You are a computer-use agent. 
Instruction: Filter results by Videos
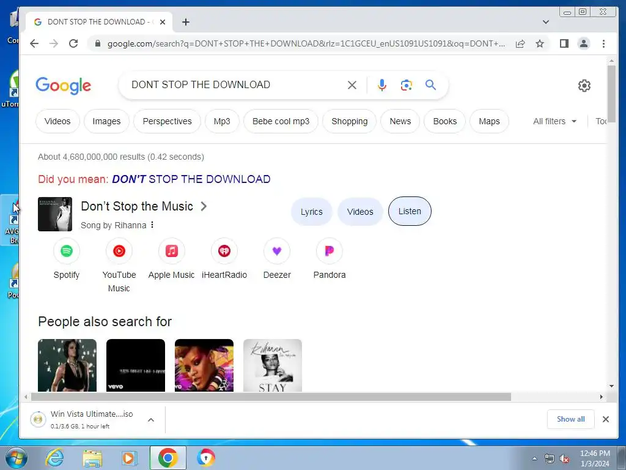pos(57,121)
